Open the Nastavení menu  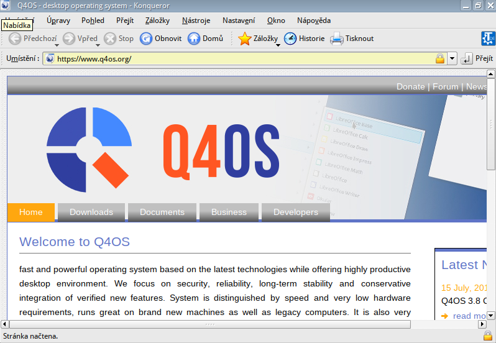tap(239, 21)
